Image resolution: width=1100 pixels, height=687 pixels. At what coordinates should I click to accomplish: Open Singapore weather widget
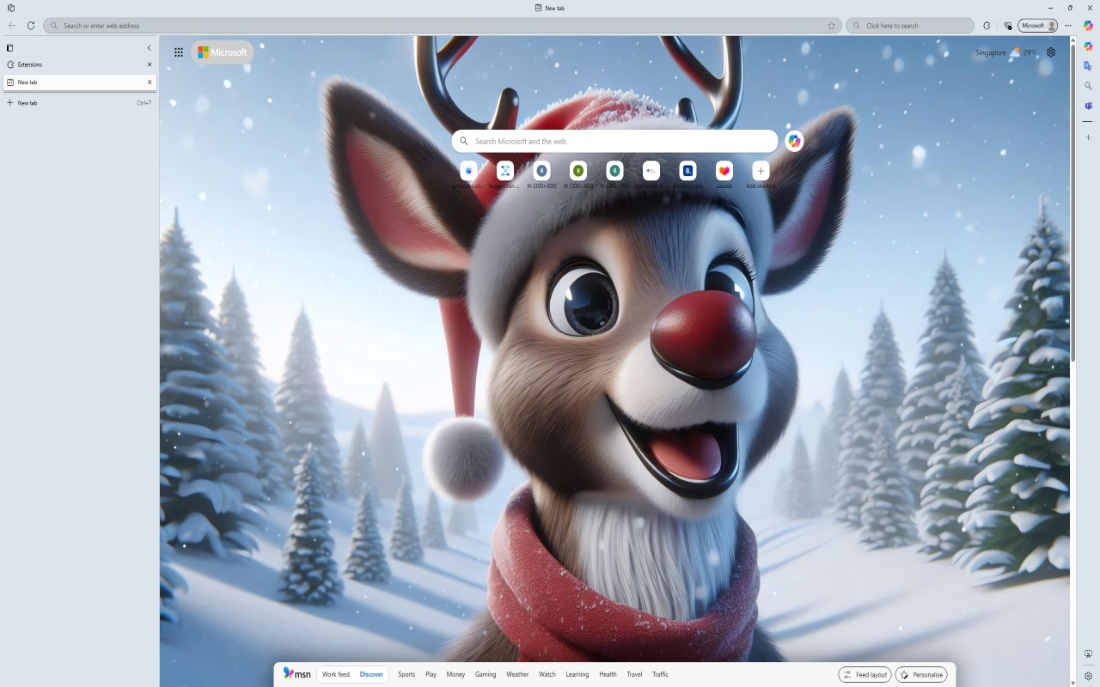1005,52
